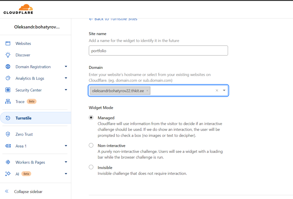The height and width of the screenshot is (199, 293).
Task: Click Collapse sidebar text
Action: pyautogui.click(x=28, y=192)
